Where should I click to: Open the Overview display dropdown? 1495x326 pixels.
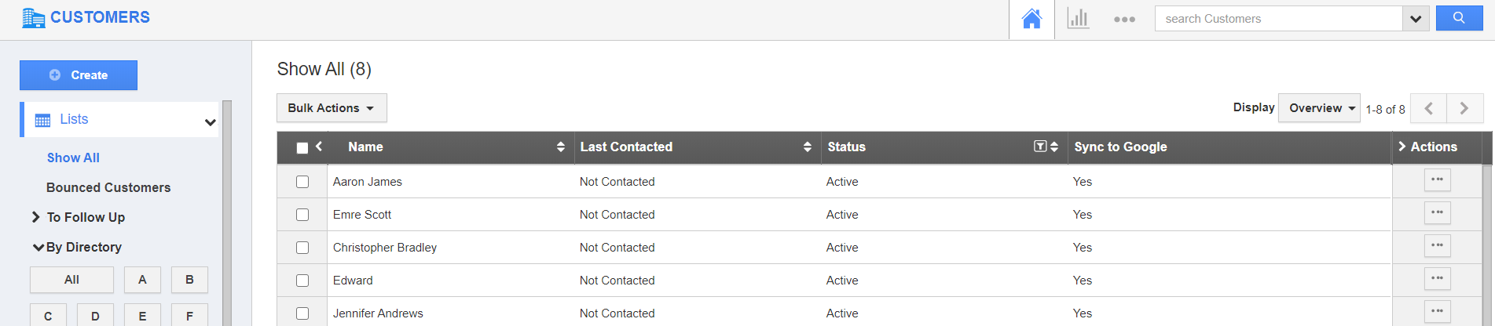(x=1322, y=108)
